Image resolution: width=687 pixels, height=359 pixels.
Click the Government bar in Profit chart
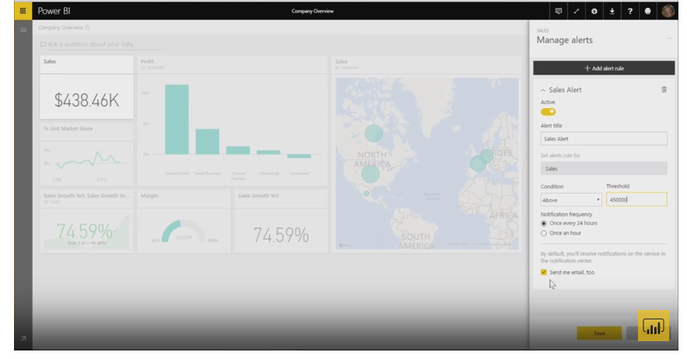[177, 120]
